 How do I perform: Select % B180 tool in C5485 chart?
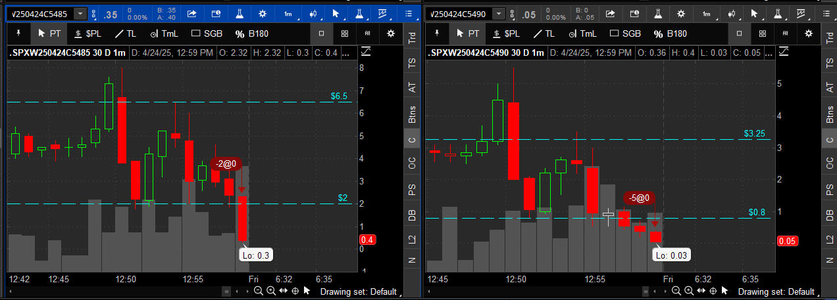[x=253, y=33]
